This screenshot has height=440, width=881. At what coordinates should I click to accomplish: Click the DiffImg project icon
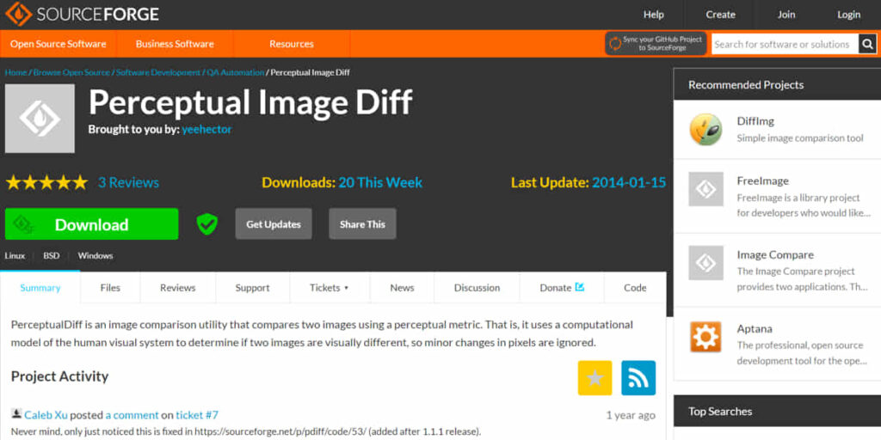[705, 130]
